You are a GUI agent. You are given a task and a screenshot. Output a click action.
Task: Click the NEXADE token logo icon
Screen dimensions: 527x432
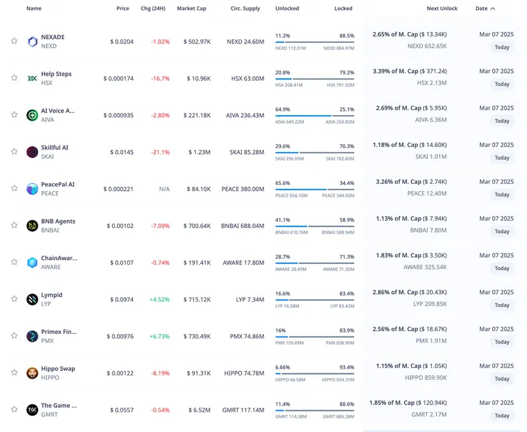pos(32,41)
